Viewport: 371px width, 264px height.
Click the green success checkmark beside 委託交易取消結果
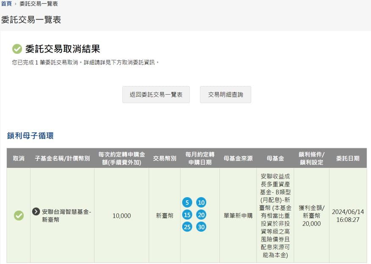[17, 49]
